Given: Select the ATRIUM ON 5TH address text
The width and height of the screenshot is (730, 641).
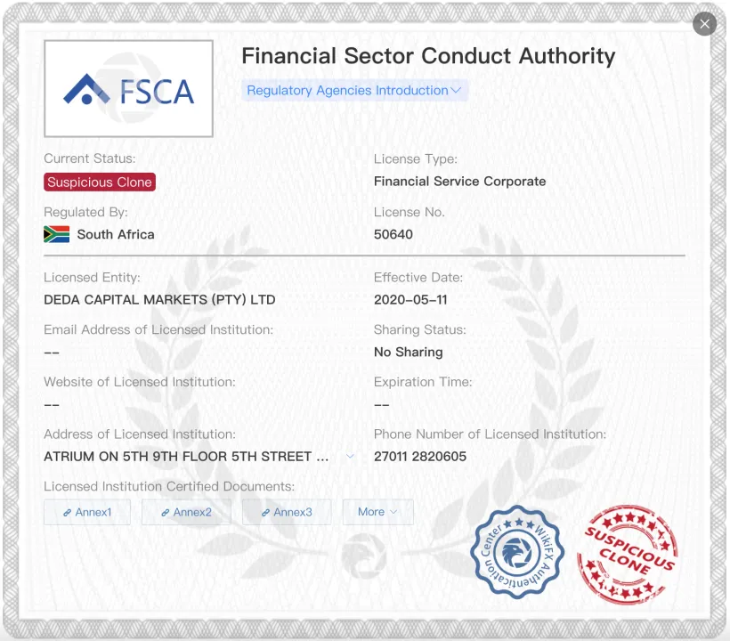Looking at the screenshot, I should point(186,457).
